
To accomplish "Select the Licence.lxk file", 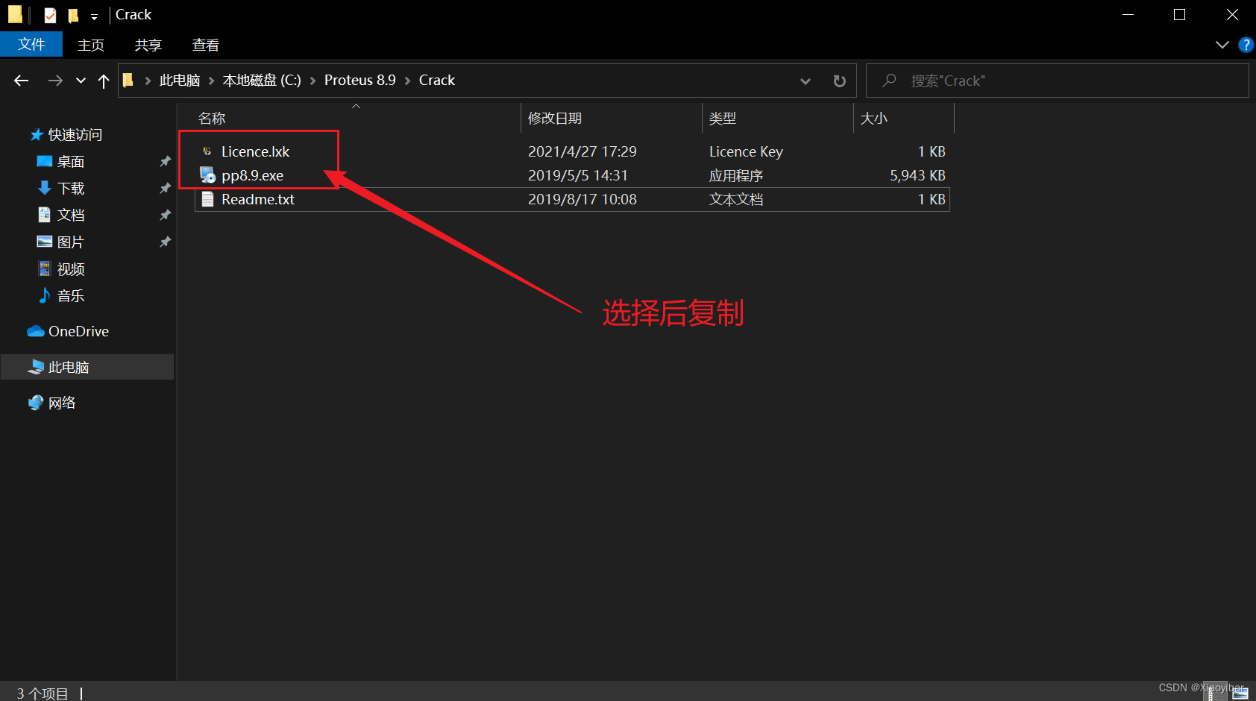I will pos(255,151).
